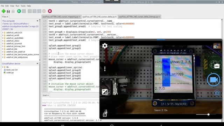Expand the adafruit_apds9960 folder

(2, 38)
